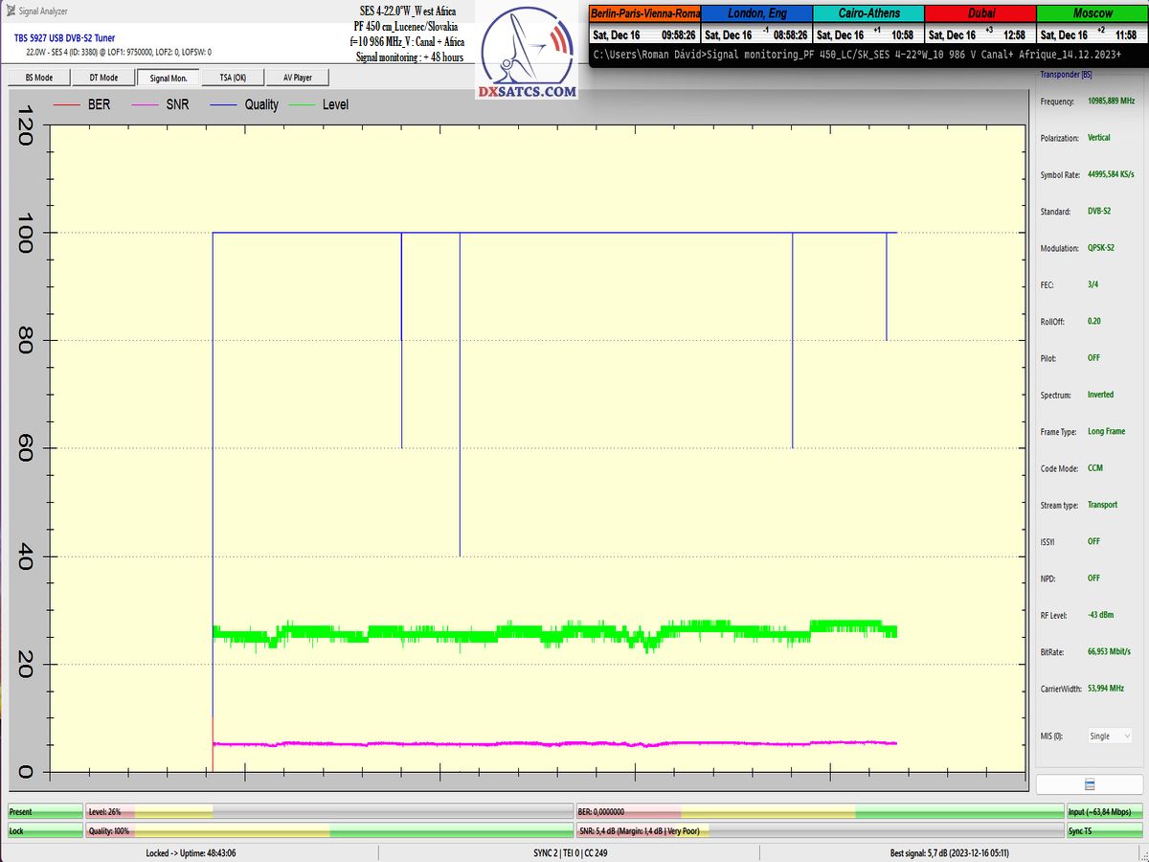Open the TSA (OK) tab

(x=233, y=78)
